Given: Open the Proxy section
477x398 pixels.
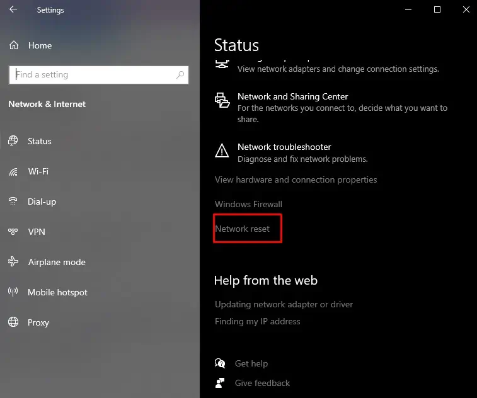Looking at the screenshot, I should click(x=38, y=322).
